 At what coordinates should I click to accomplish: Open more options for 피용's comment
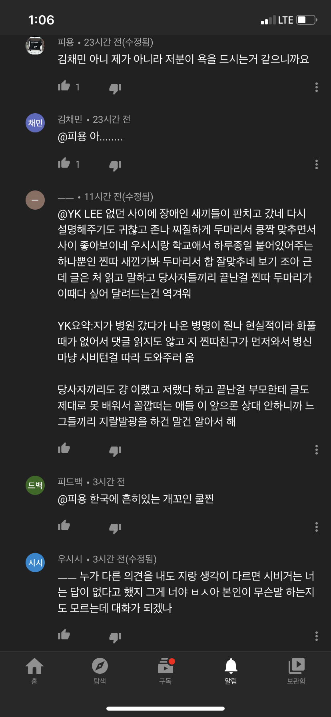316,87
